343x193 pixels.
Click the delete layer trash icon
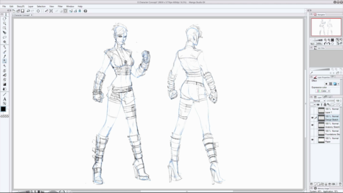pos(340,184)
